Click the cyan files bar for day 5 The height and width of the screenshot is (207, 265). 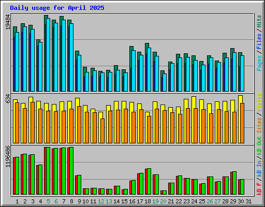[x=48, y=55]
